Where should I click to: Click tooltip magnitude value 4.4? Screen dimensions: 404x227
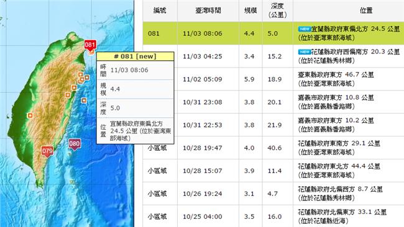(115, 89)
